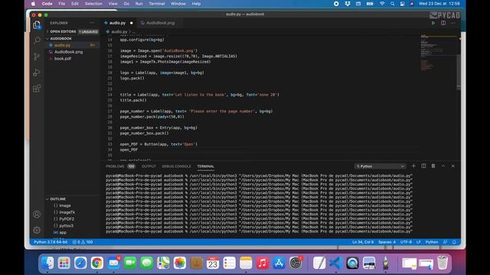The width and height of the screenshot is (490, 275).
Task: Select the Terminal panel tab
Action: pos(205,167)
